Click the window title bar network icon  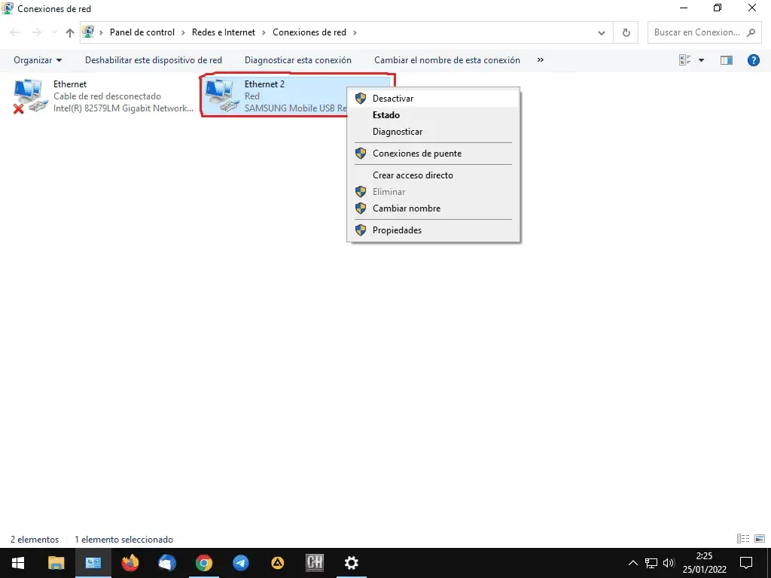tap(8, 8)
